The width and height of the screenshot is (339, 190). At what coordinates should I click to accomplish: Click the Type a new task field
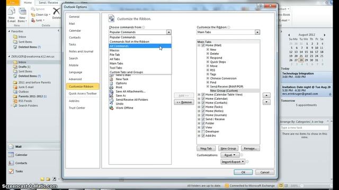(x=304, y=128)
